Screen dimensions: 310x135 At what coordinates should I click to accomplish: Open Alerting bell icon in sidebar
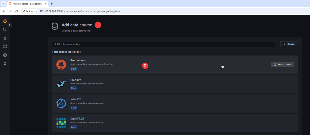point(5,64)
